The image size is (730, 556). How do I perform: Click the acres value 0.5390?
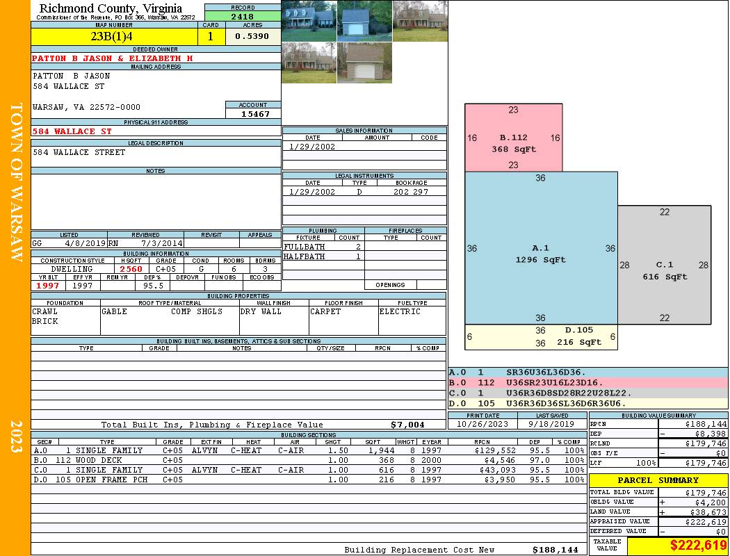point(252,37)
